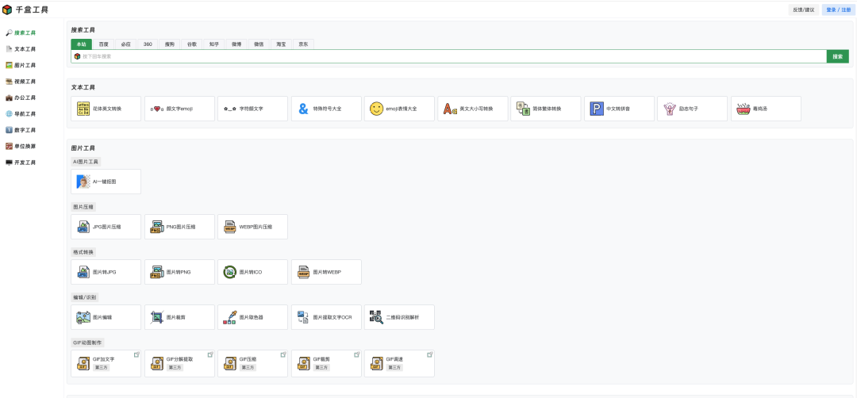Click the 反馈/建议 button
The height and width of the screenshot is (398, 857).
(804, 10)
